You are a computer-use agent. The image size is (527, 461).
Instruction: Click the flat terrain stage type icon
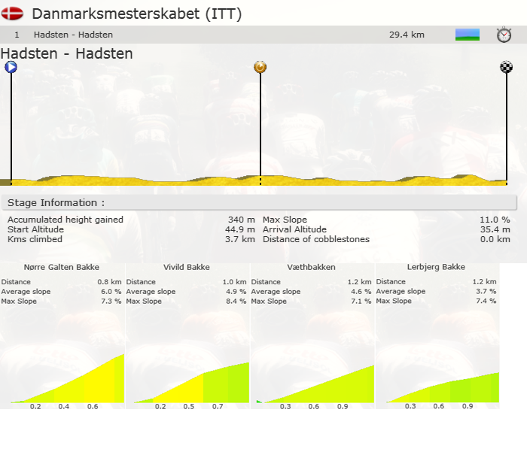[467, 35]
